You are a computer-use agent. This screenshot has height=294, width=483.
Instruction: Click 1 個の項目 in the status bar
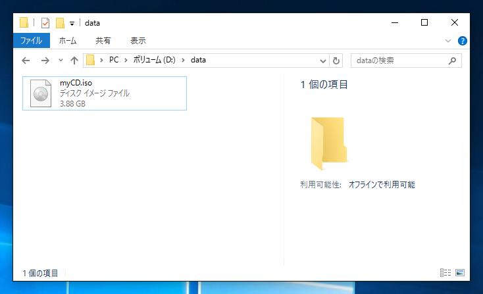pos(40,273)
